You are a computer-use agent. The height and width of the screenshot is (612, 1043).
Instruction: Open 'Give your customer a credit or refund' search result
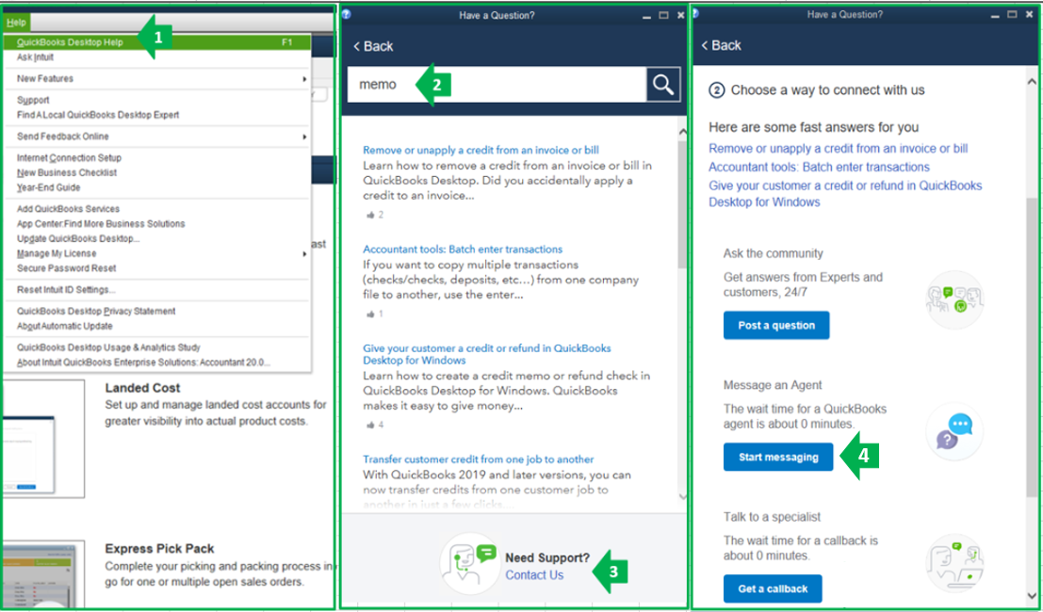pyautogui.click(x=487, y=354)
